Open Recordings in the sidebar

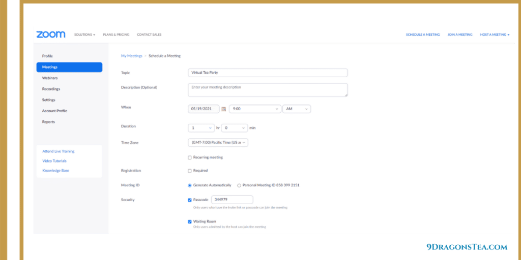(x=51, y=89)
